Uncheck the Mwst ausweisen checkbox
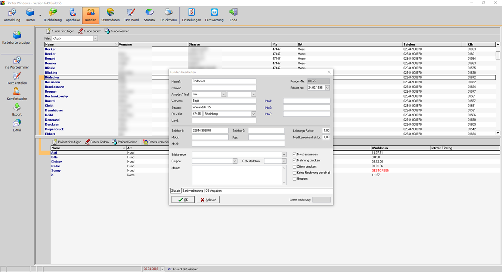Viewport: 502px width, 272px height. 295,154
